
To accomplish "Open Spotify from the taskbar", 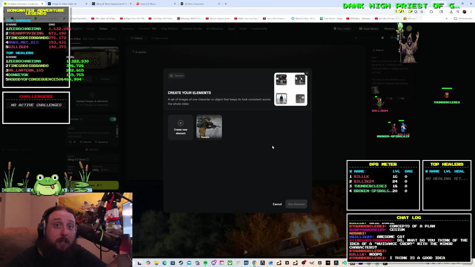I will pos(205,263).
